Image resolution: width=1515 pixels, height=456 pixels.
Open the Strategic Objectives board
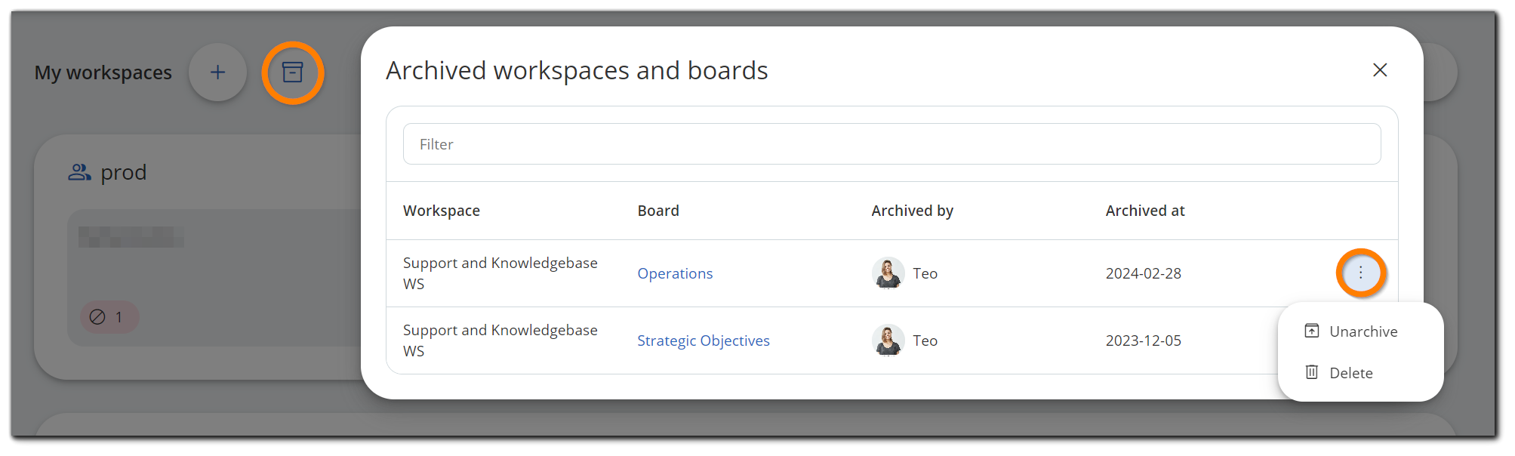(703, 340)
